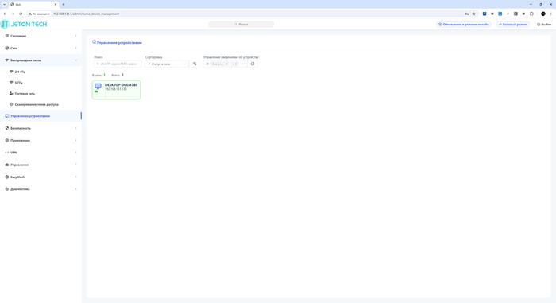Screen dimensions: 556x303
Task: Log out using the Выйти link
Action: 544,25
